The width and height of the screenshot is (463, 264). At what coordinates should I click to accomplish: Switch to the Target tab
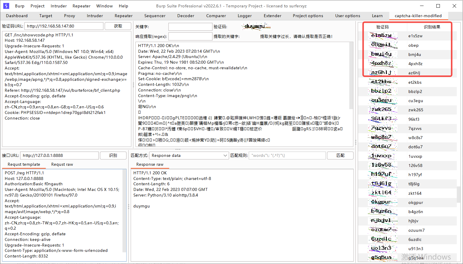[x=46, y=16]
